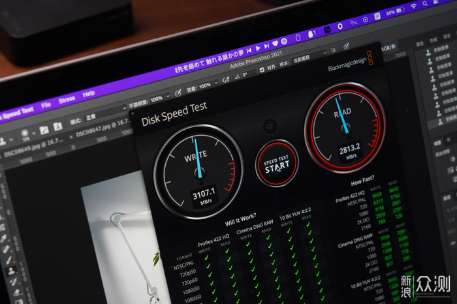The width and height of the screenshot is (457, 304).
Task: Open the 样本 sample dropdown 当前图层
Action: point(309,57)
